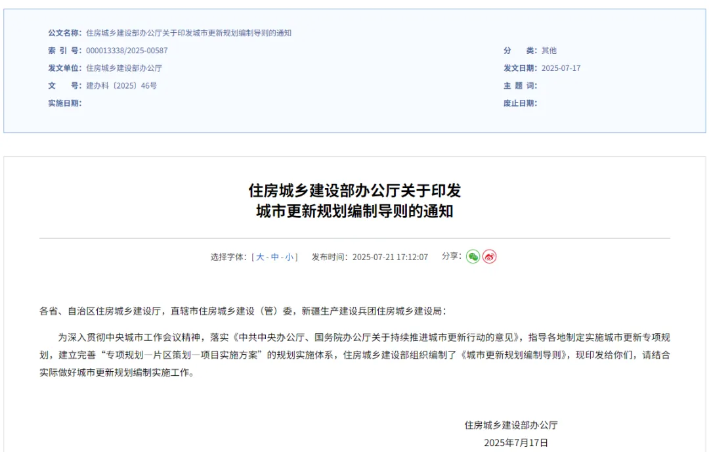Click the document number 建办科〔2025〕46号

point(123,85)
